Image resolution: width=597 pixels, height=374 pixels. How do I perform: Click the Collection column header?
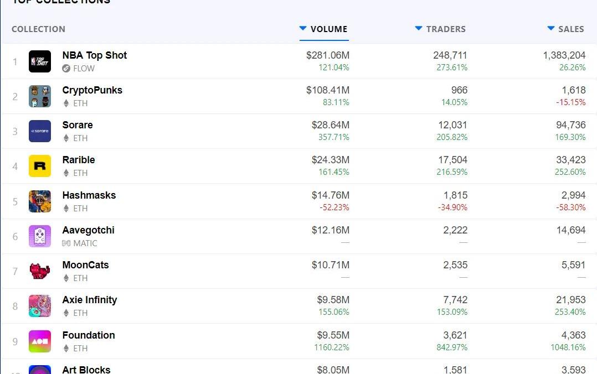point(38,29)
